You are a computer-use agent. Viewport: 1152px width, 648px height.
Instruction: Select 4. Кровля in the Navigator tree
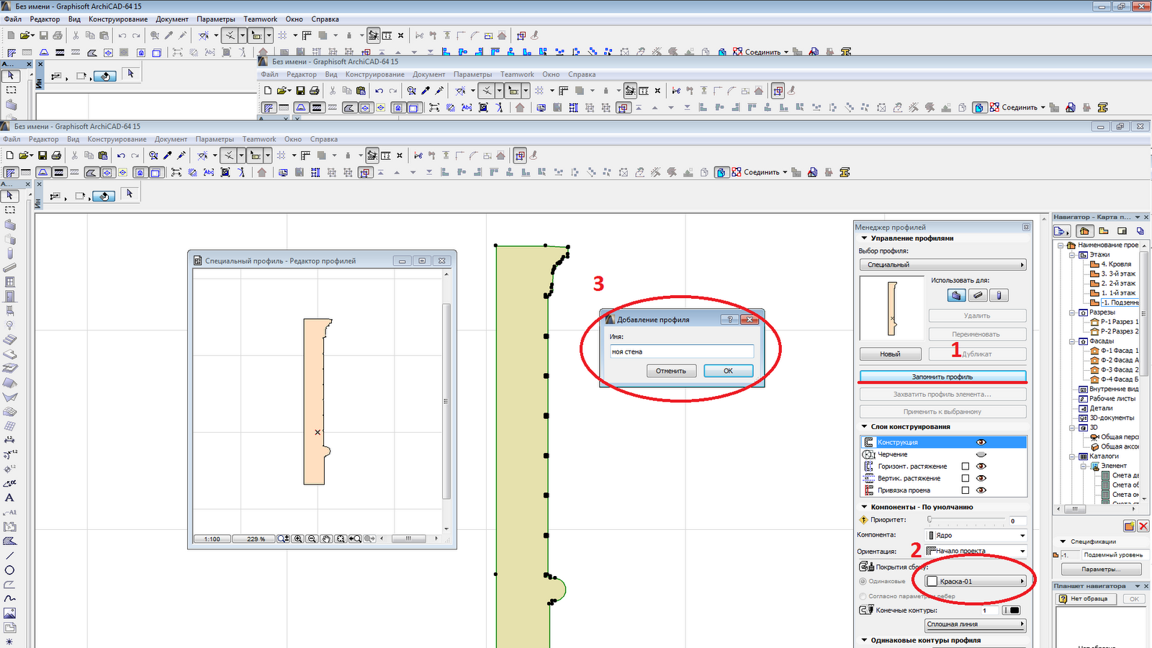coord(1116,264)
